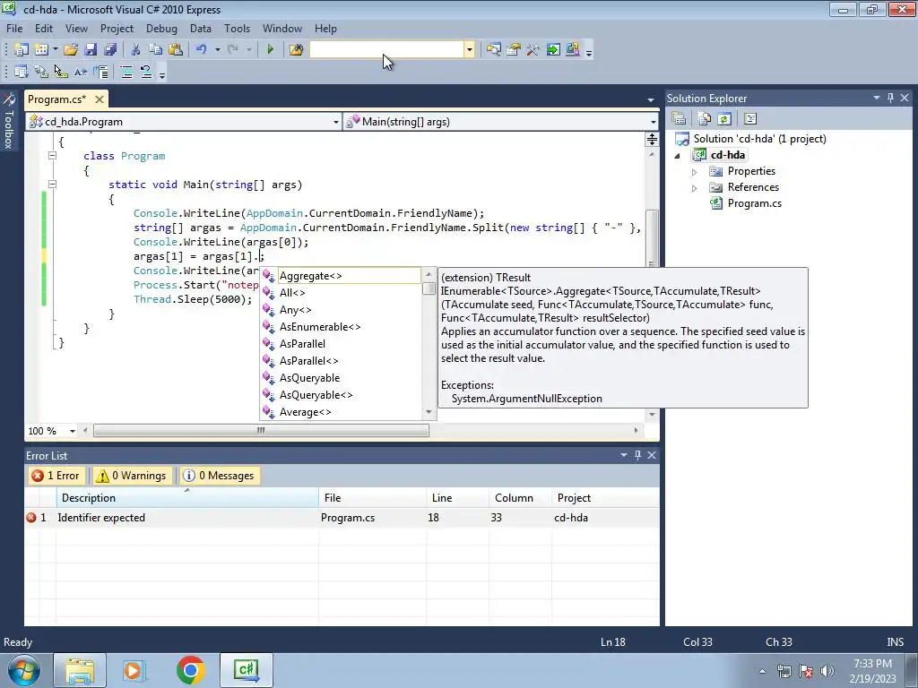
Task: Collapse the cd-hda project node
Action: (678, 156)
